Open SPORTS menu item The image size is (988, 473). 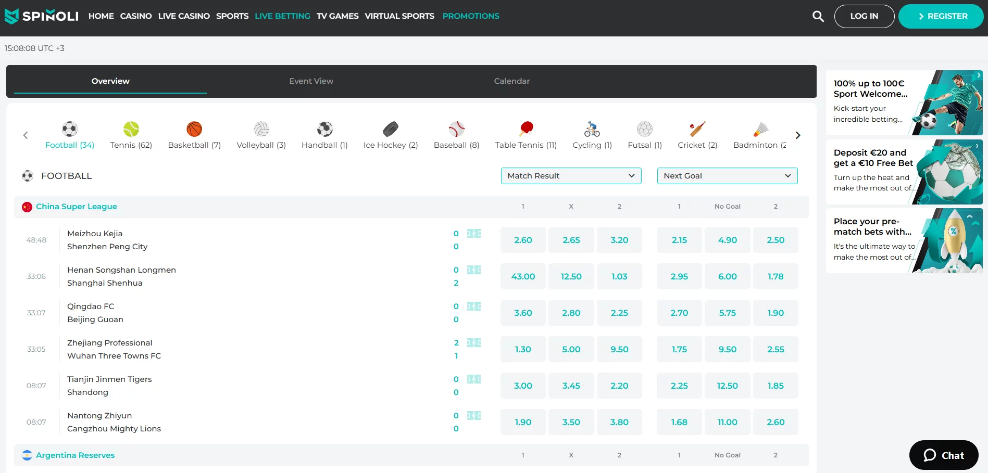tap(232, 16)
